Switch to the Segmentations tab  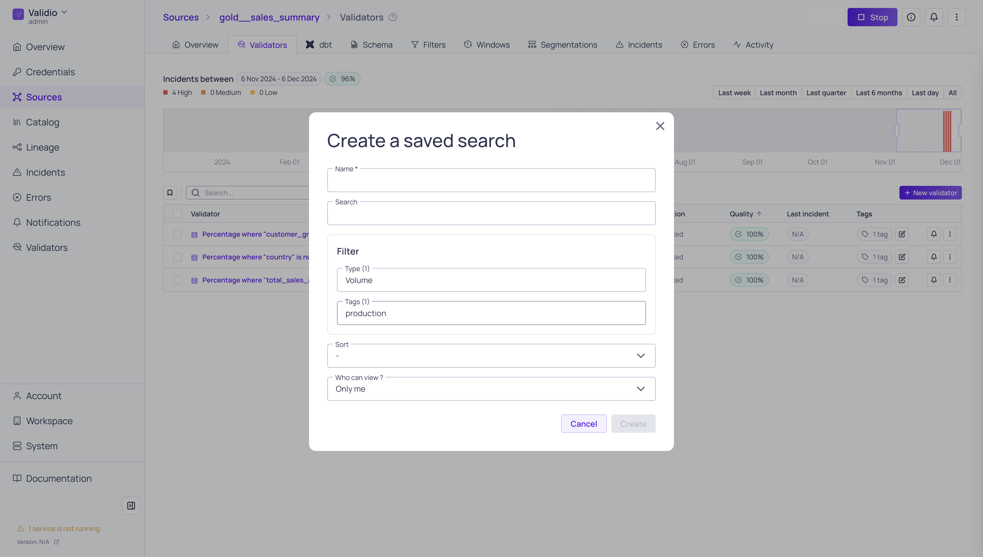pos(562,45)
